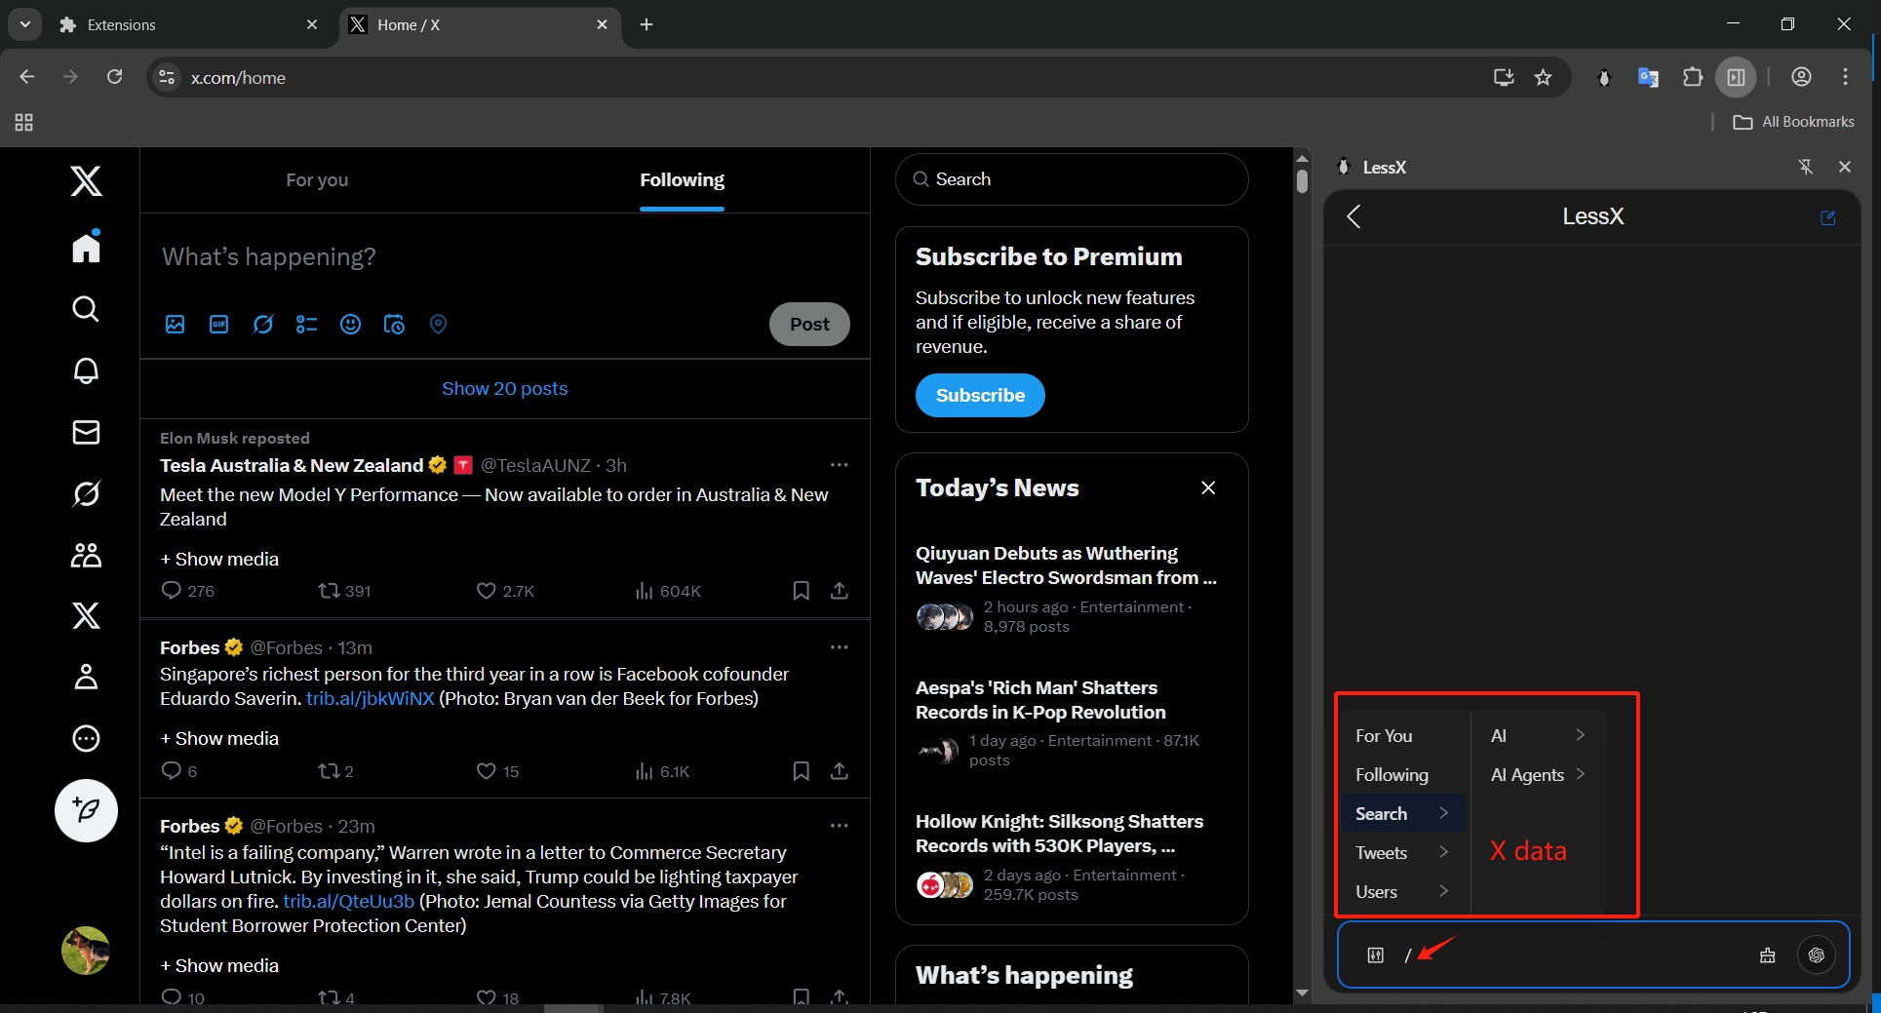Open Notifications from the left sidebar bell icon
The width and height of the screenshot is (1881, 1013).
pyautogui.click(x=86, y=371)
